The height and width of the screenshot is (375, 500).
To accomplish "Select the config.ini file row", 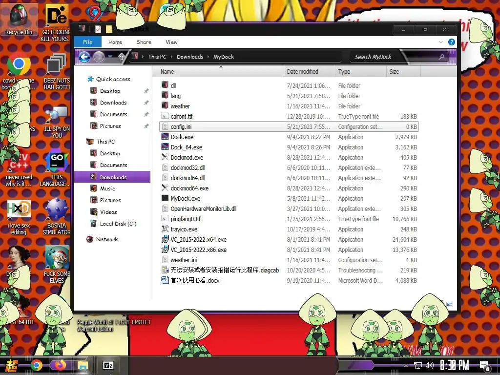I will click(x=289, y=126).
